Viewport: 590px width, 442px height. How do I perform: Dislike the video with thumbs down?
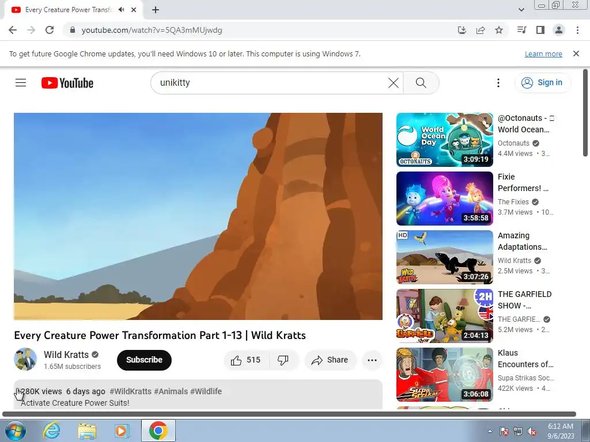coord(283,360)
